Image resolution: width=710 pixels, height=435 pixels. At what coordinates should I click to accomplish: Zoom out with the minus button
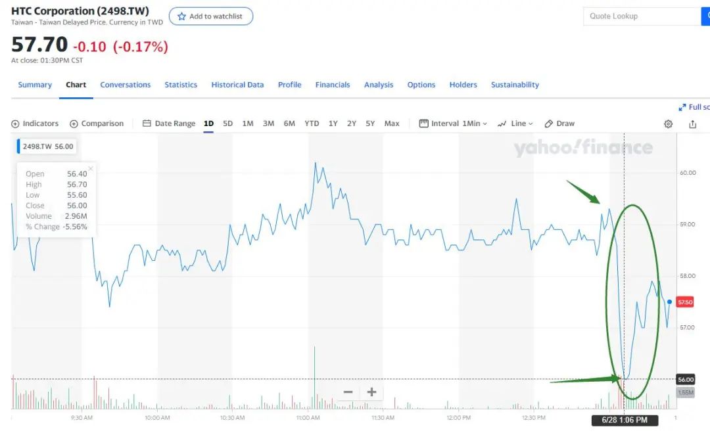point(348,392)
